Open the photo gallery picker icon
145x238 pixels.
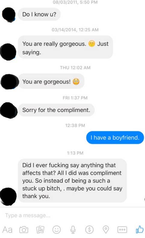click(40, 230)
